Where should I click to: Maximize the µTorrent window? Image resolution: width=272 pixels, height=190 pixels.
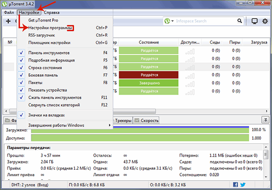[x=250, y=3]
